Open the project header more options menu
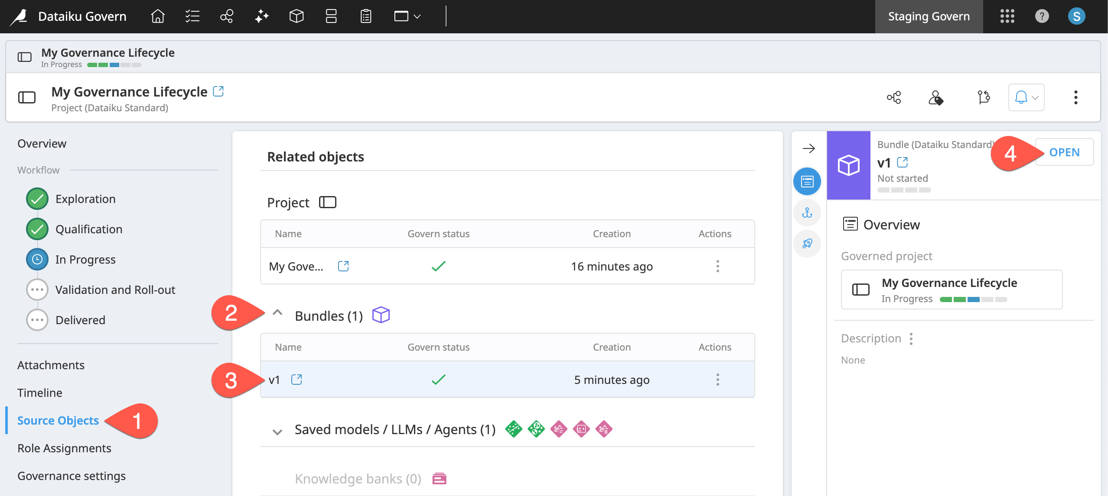The image size is (1108, 496). click(1075, 97)
